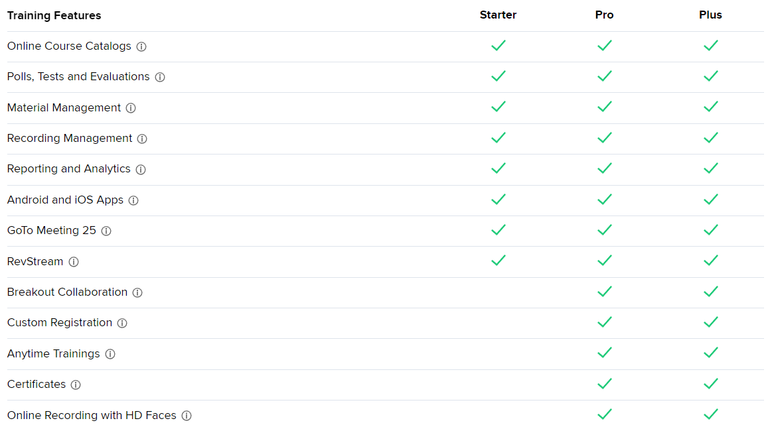Click Plus checkmark for Anytime Trainings
774x431 pixels.
click(x=711, y=353)
